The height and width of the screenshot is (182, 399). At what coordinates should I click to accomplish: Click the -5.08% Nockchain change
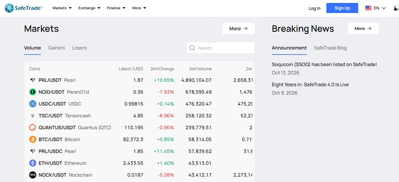tap(166, 175)
